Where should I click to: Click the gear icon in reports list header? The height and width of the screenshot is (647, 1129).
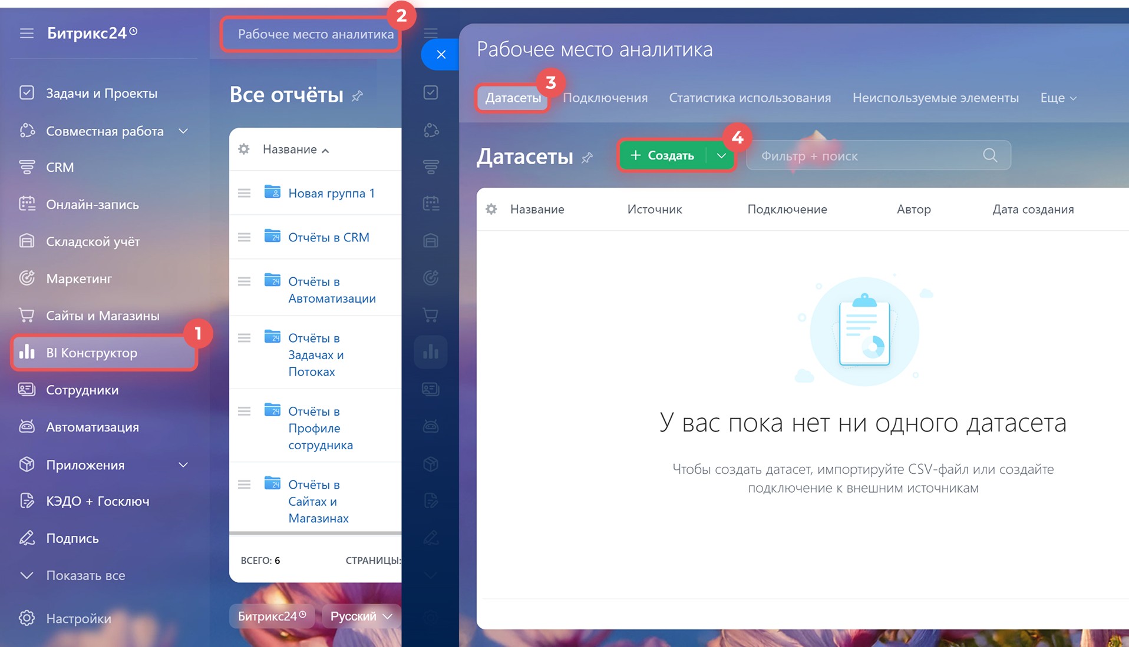244,150
